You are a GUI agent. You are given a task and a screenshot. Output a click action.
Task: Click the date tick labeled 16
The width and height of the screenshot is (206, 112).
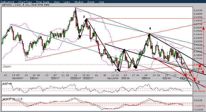coord(96,75)
